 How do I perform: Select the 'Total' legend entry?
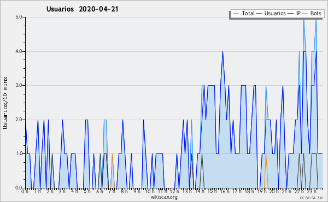(x=243, y=13)
